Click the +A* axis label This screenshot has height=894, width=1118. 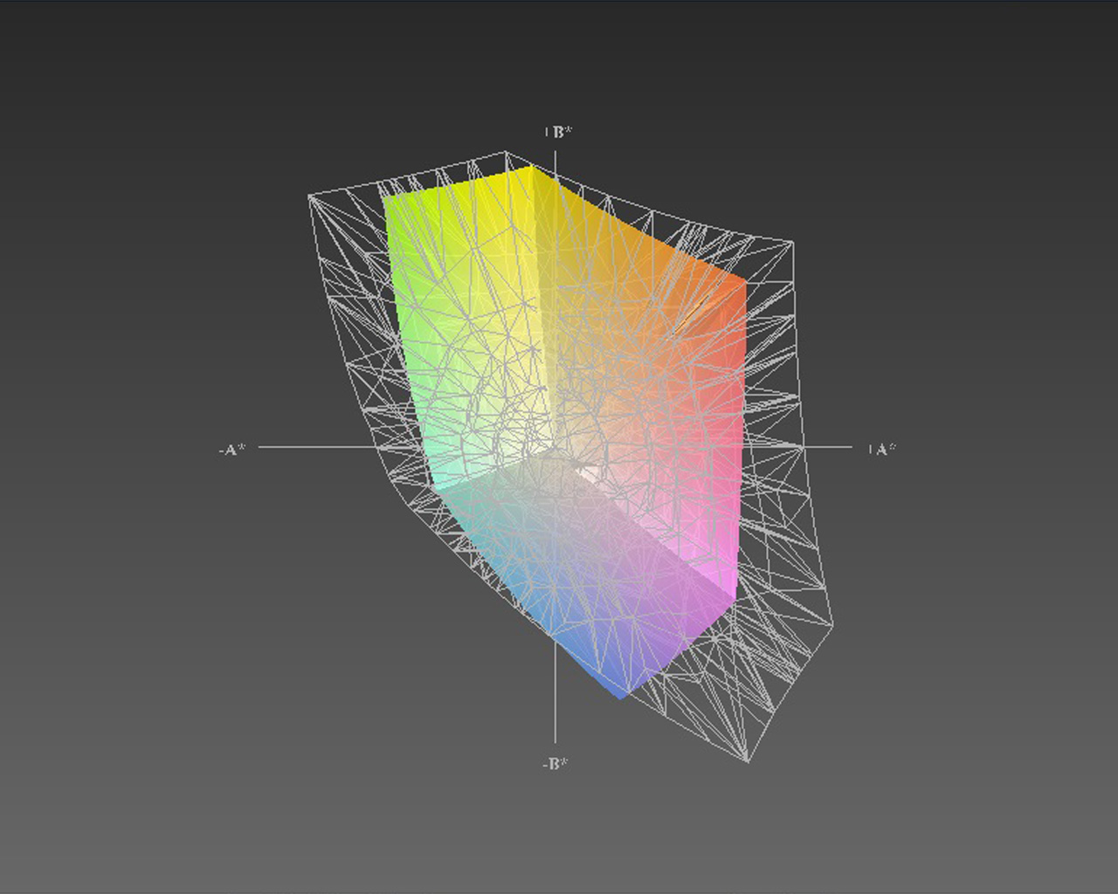click(x=882, y=450)
